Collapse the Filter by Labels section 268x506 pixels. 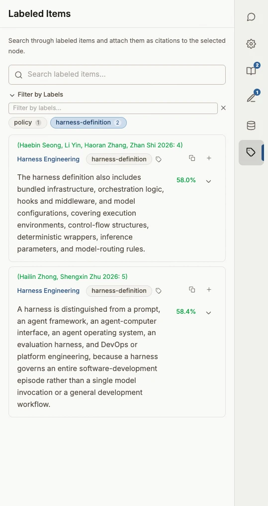[x=36, y=95]
